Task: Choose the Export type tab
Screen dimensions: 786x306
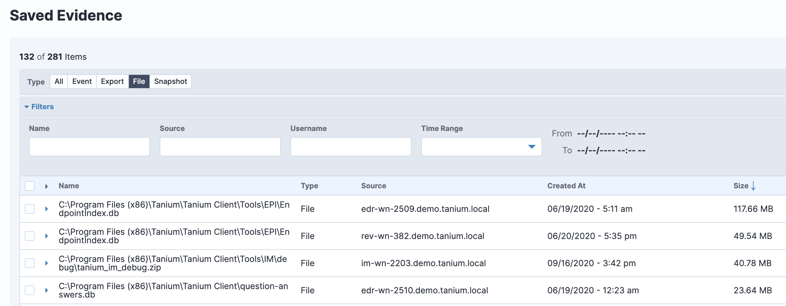Action: (112, 81)
